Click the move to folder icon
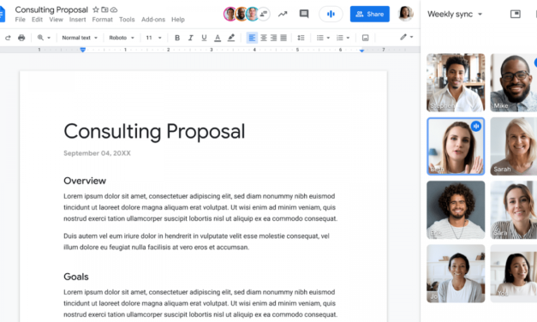The width and height of the screenshot is (537, 322). pos(104,9)
